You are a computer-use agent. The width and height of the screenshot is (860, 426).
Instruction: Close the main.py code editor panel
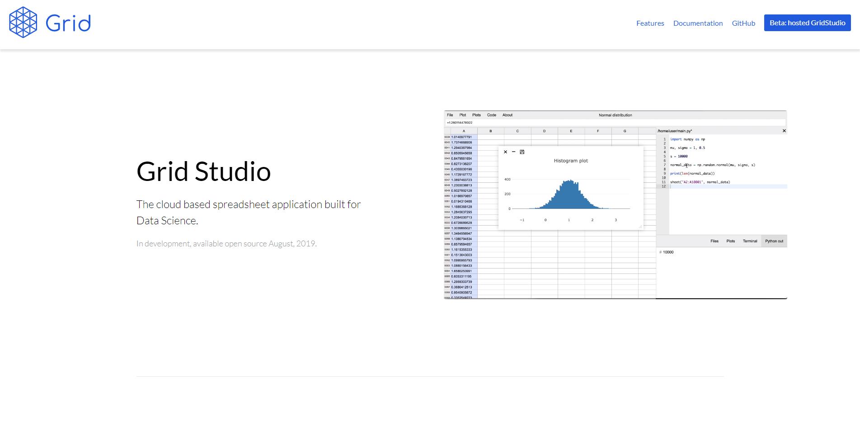784,131
